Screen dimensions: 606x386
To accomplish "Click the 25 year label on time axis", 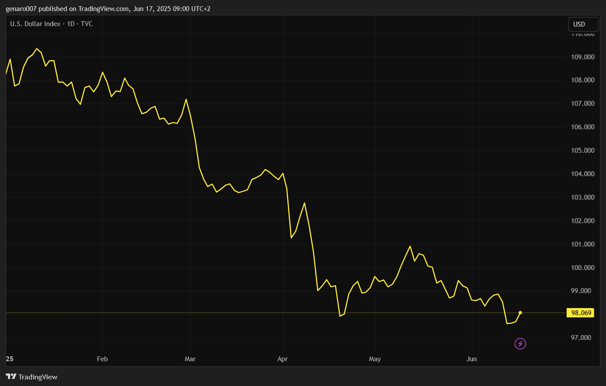I will (x=9, y=359).
